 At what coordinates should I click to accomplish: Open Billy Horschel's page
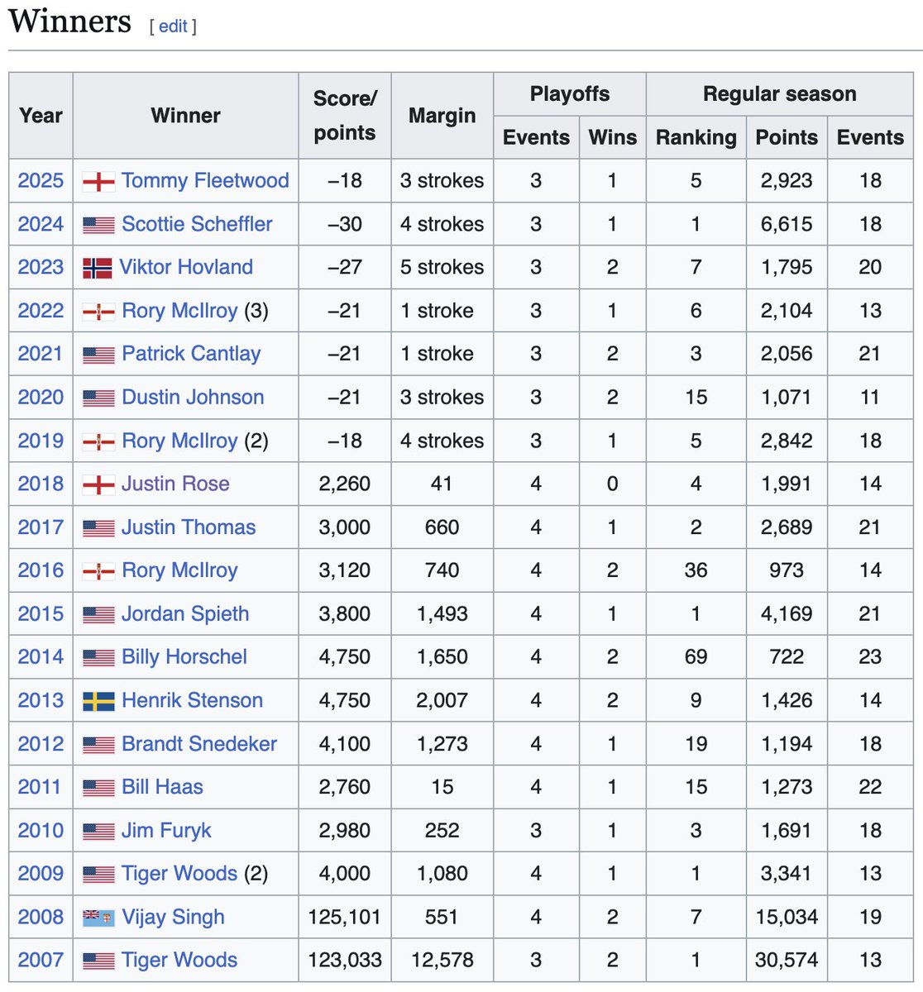tap(184, 657)
